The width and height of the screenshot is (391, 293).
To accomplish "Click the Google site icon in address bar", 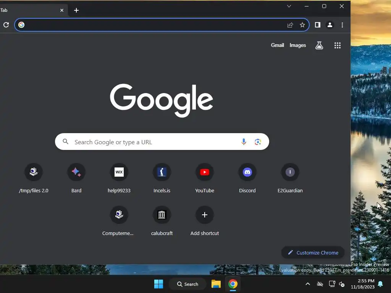I will 21,25.
